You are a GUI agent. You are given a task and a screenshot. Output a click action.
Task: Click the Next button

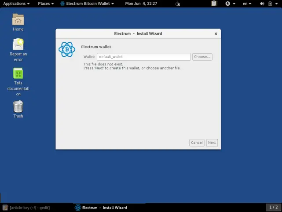click(x=212, y=143)
